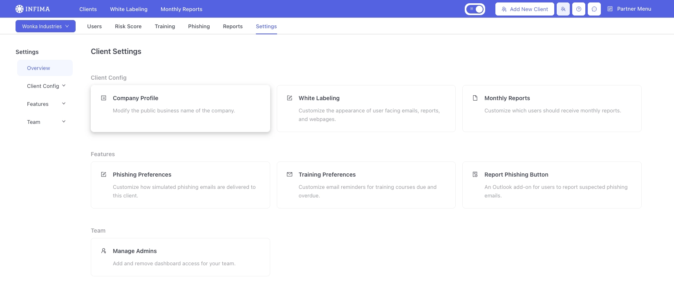Expand the Features sidebar section
The image size is (674, 307).
[x=46, y=104]
